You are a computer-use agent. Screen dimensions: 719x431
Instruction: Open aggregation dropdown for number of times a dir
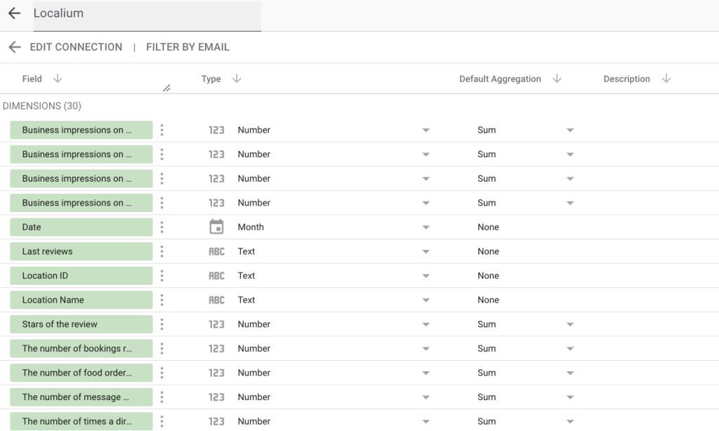(x=570, y=422)
